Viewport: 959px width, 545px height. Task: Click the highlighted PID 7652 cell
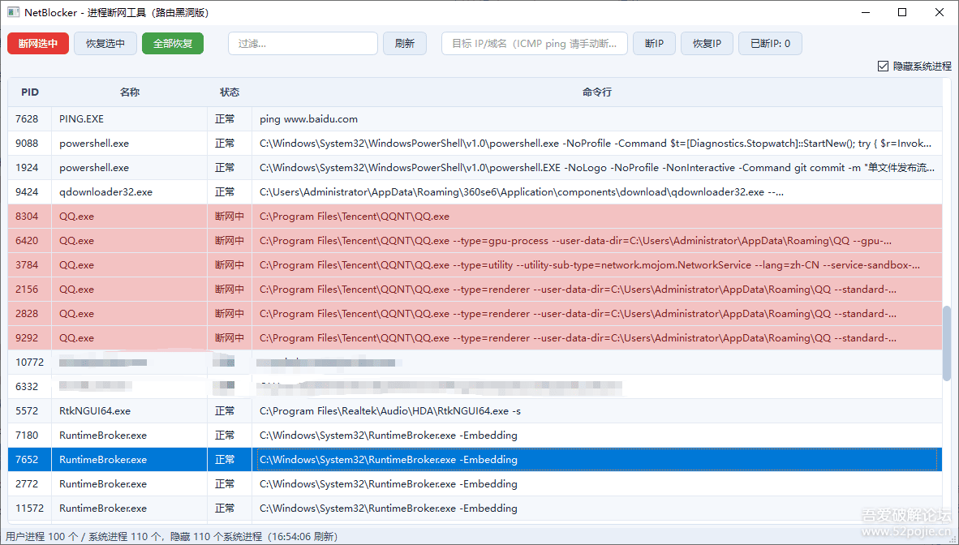pyautogui.click(x=30, y=460)
